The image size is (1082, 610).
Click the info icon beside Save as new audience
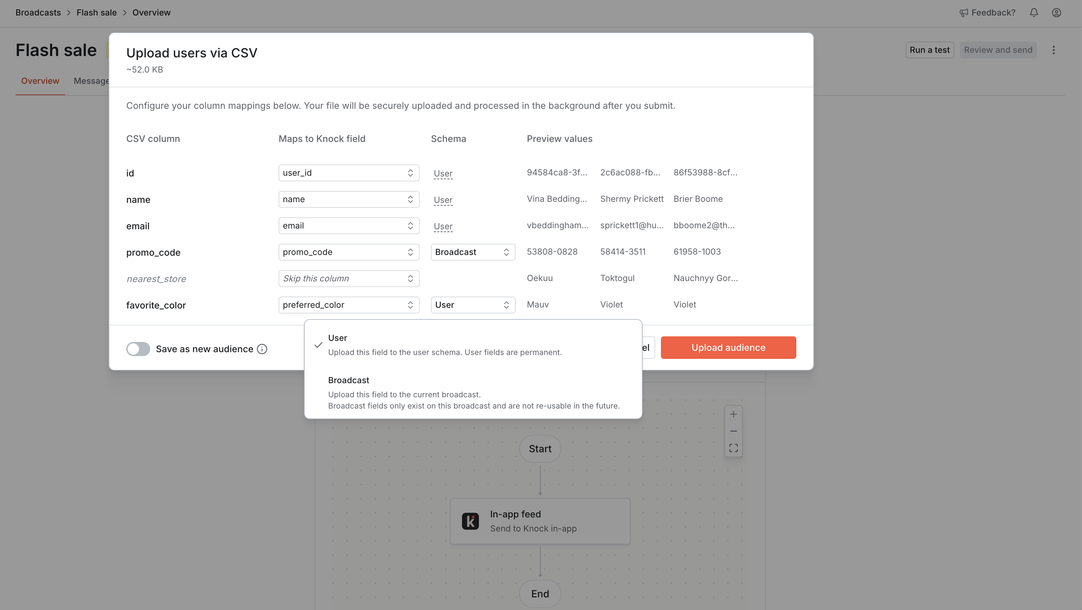[262, 349]
